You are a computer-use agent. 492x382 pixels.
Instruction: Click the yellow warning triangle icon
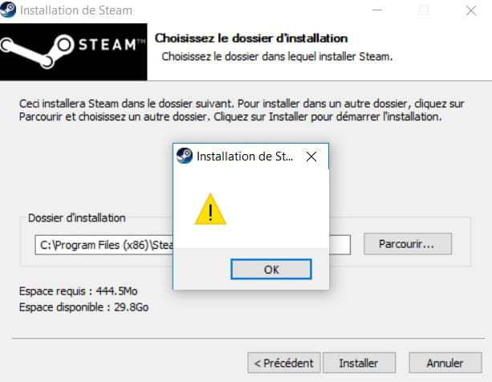(x=210, y=209)
